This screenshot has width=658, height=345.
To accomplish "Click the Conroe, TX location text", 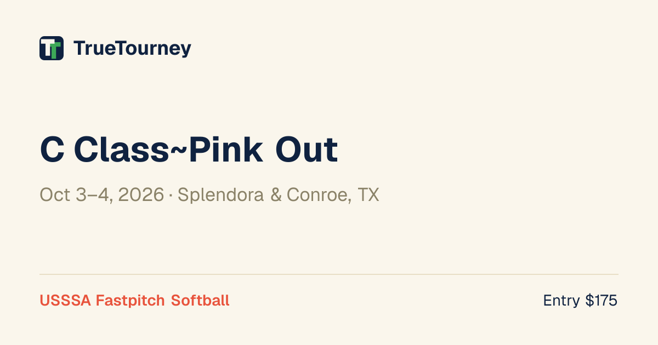I will point(333,195).
